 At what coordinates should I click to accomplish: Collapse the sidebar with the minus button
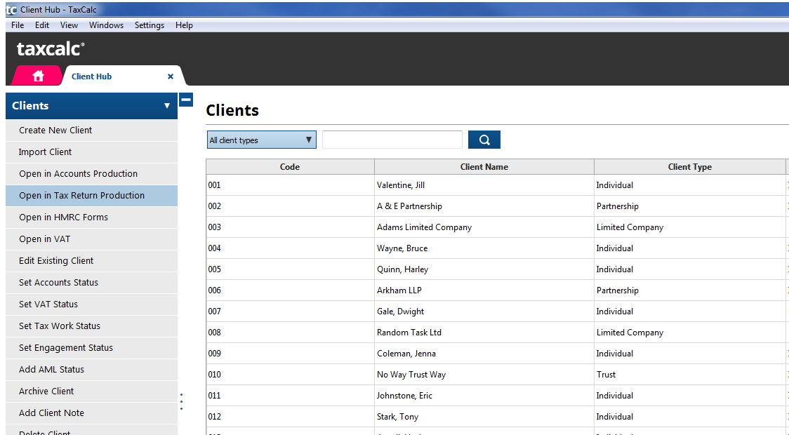click(186, 100)
